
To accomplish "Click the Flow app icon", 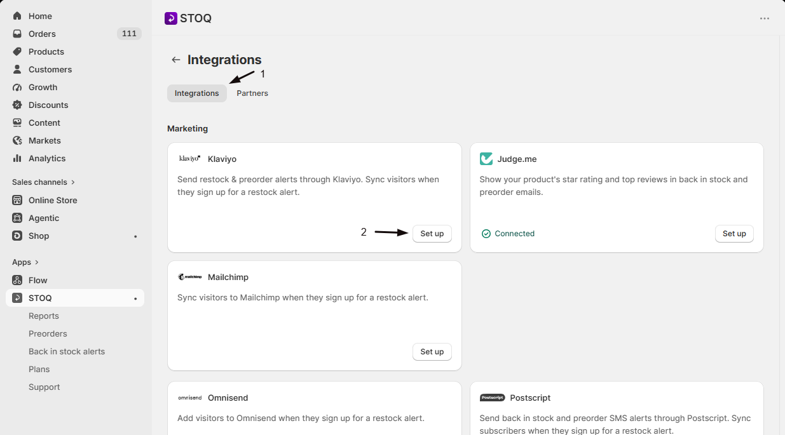I will [17, 280].
